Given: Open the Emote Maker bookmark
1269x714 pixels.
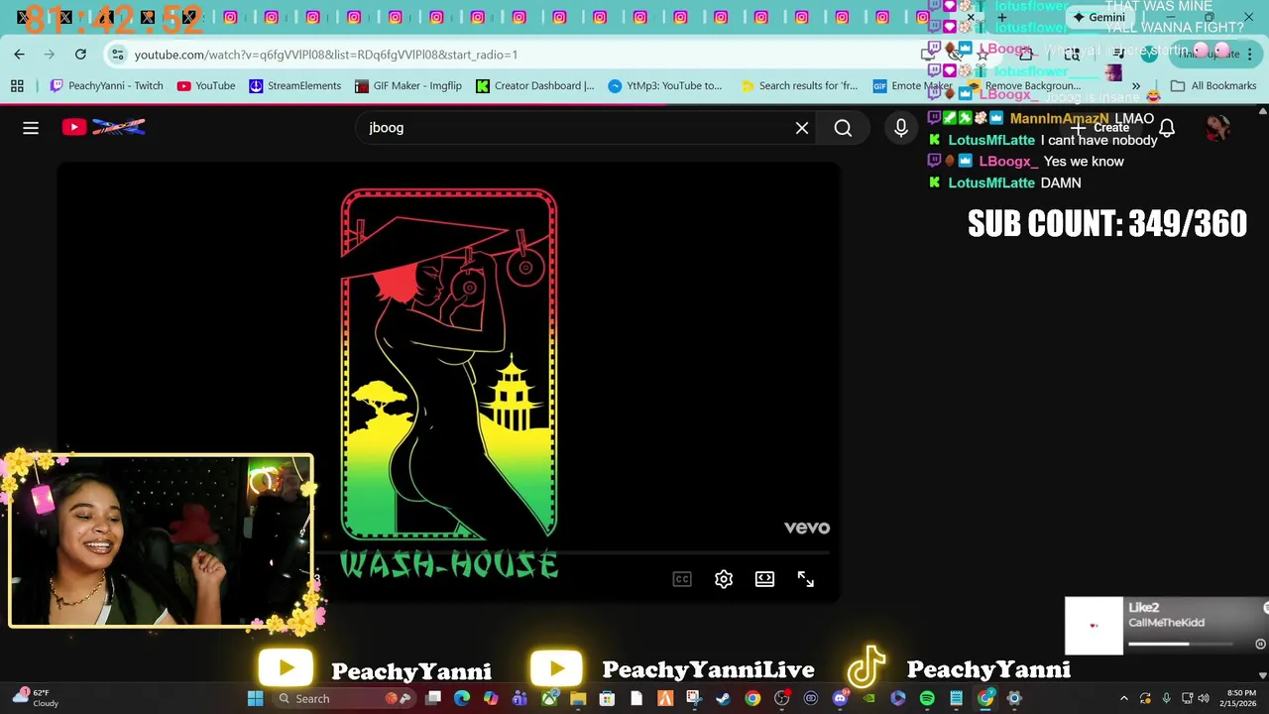Looking at the screenshot, I should tap(912, 86).
